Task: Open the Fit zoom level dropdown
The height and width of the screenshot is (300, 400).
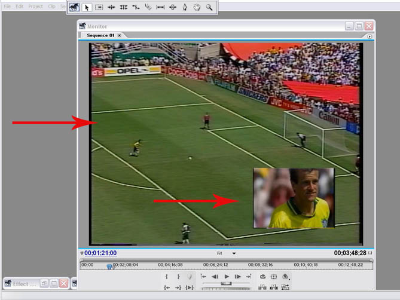Action: (227, 253)
